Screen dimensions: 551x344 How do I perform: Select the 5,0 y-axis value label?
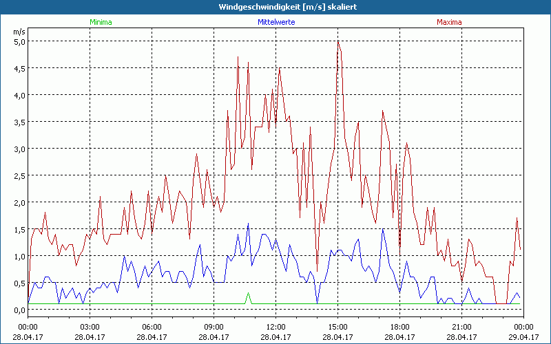(x=19, y=41)
